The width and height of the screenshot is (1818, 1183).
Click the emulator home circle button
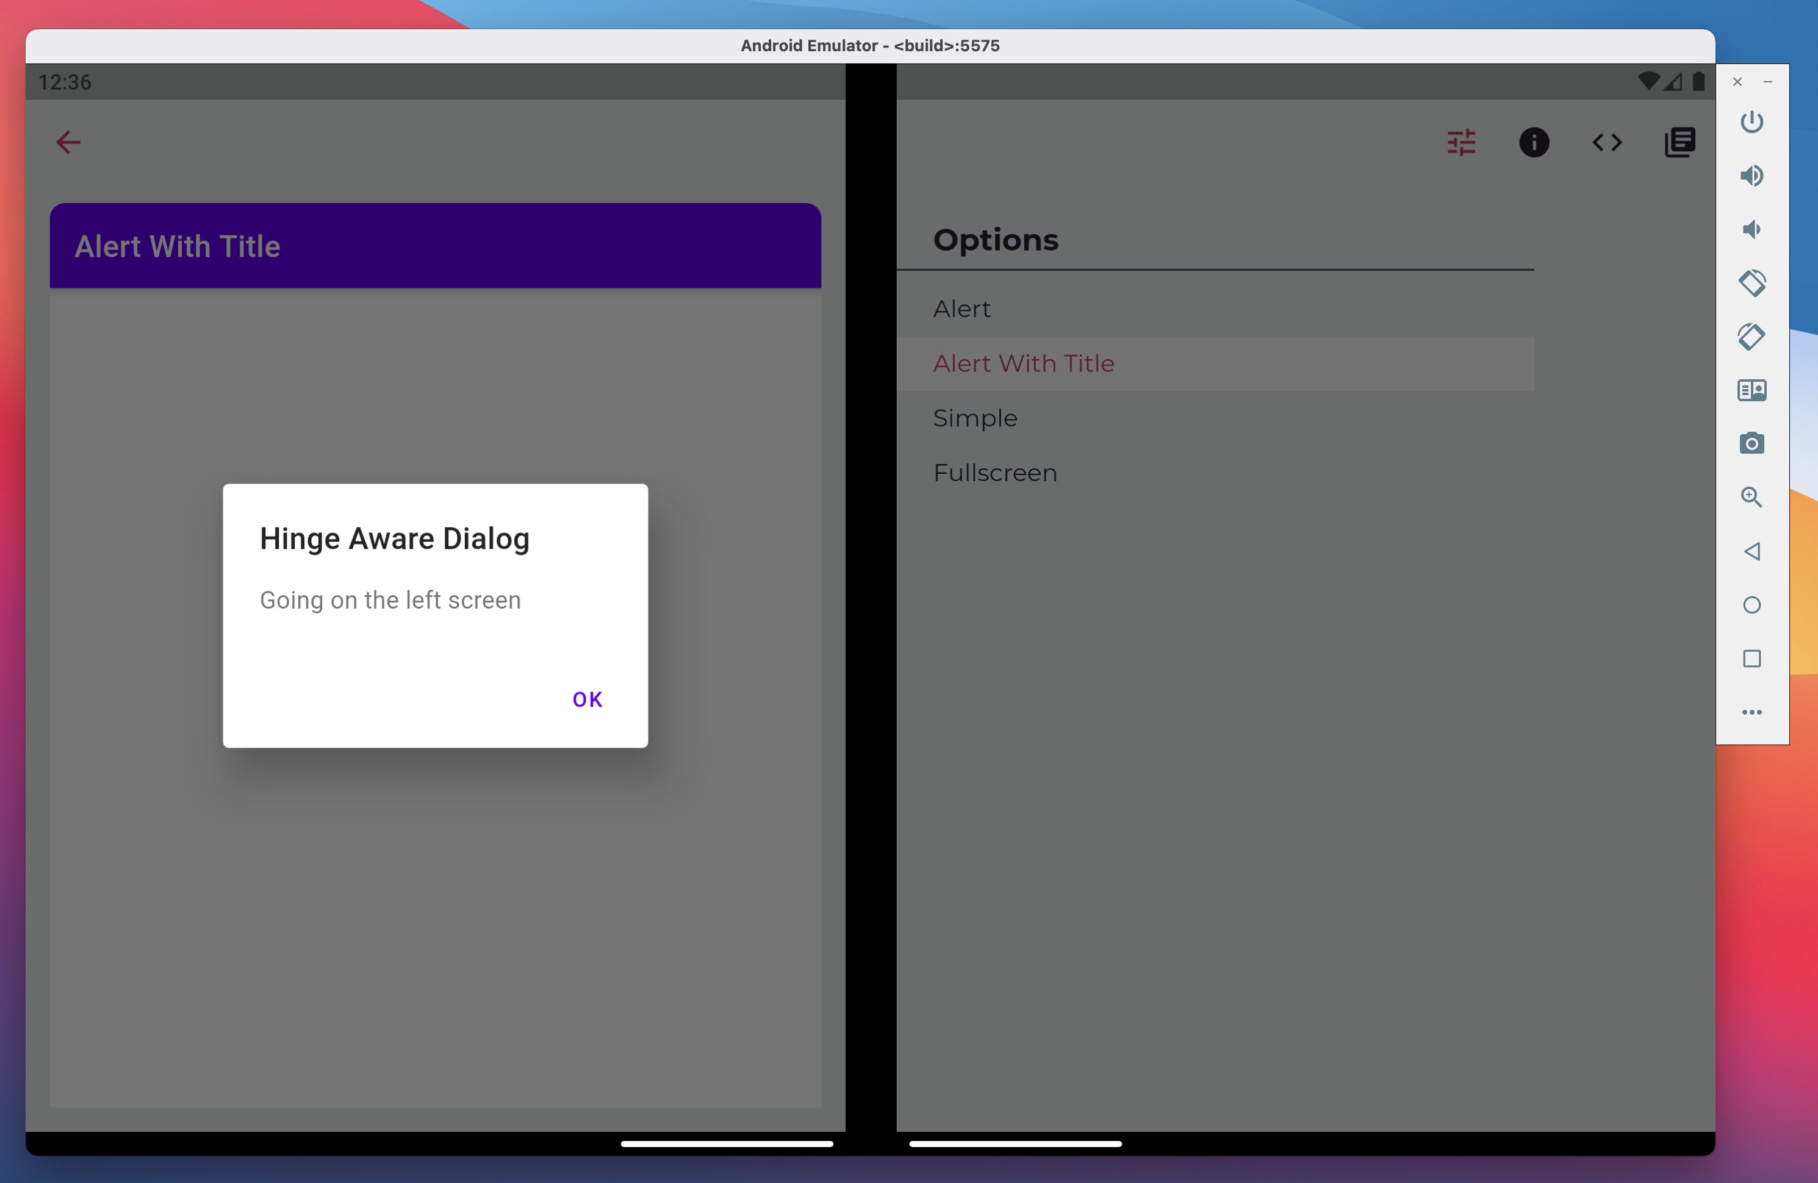click(x=1752, y=605)
